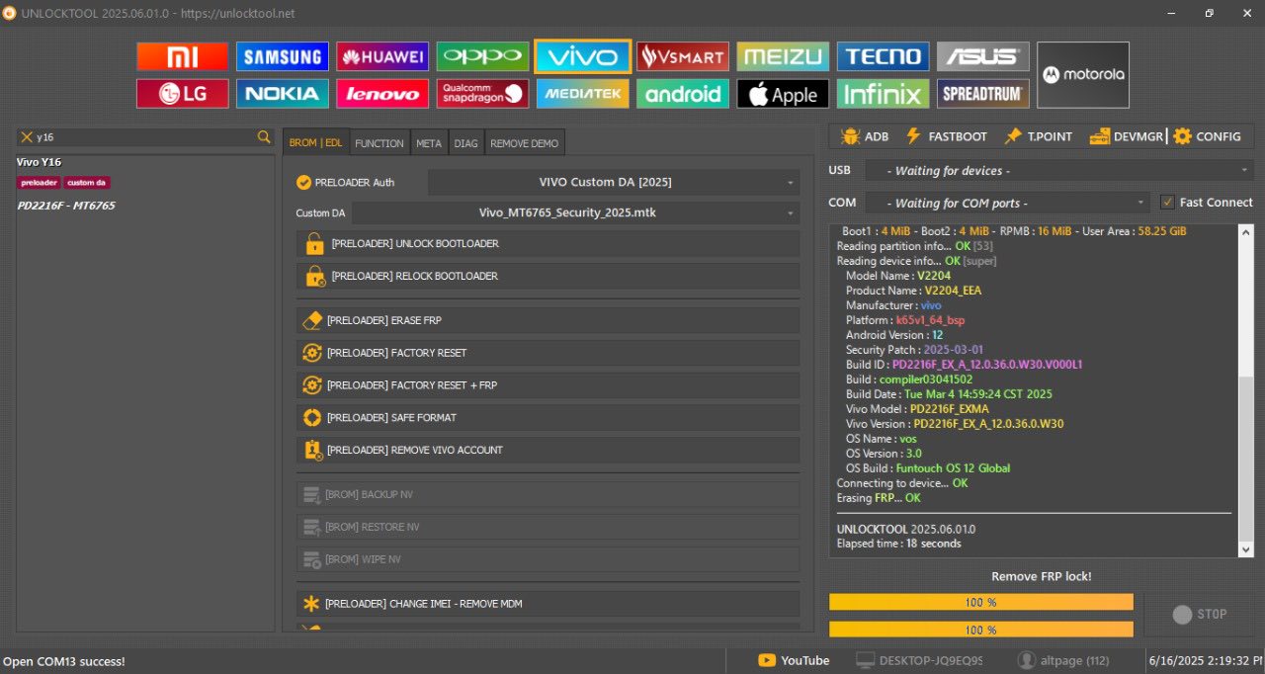Expand the COM ports dropdown
This screenshot has height=674, width=1265.
1007,203
